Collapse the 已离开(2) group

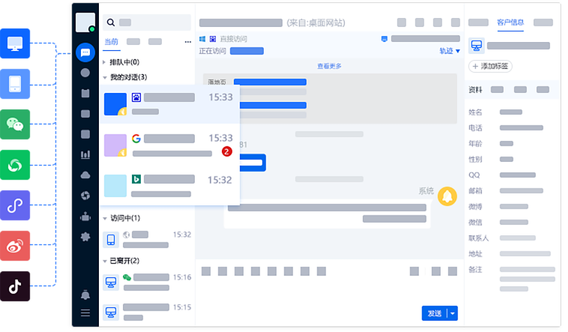pos(121,261)
